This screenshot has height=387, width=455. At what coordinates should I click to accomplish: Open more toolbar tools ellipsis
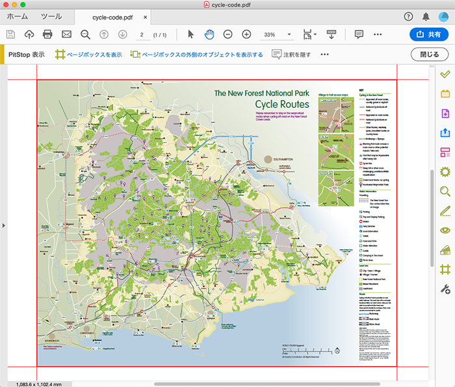point(378,34)
